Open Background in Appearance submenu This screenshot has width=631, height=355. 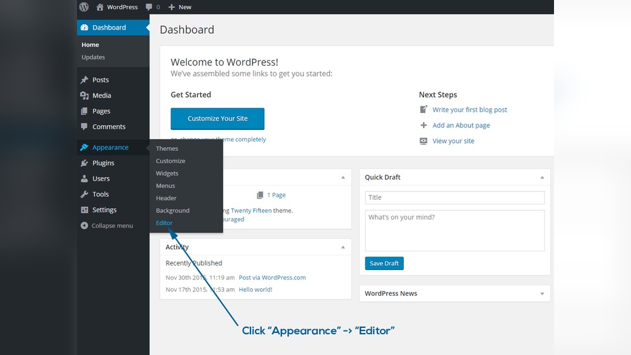tap(173, 211)
